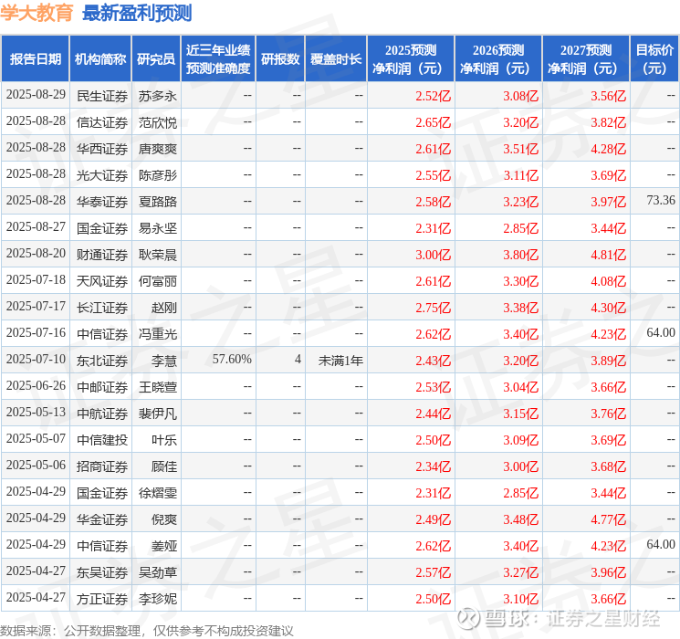Click target price 73.36
This screenshot has height=639, width=680.
[661, 201]
